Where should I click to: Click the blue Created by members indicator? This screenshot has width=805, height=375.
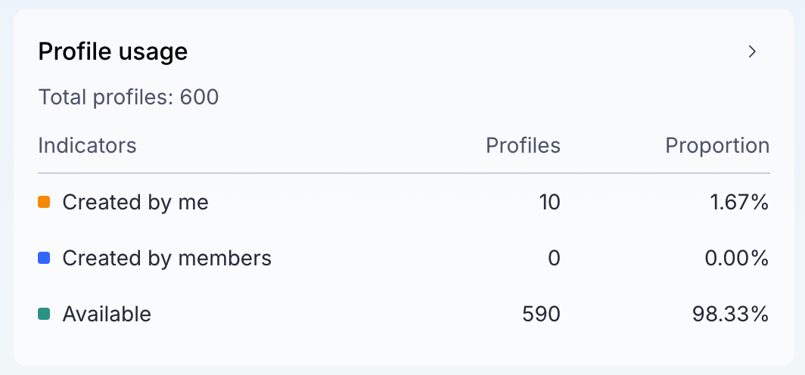point(44,258)
